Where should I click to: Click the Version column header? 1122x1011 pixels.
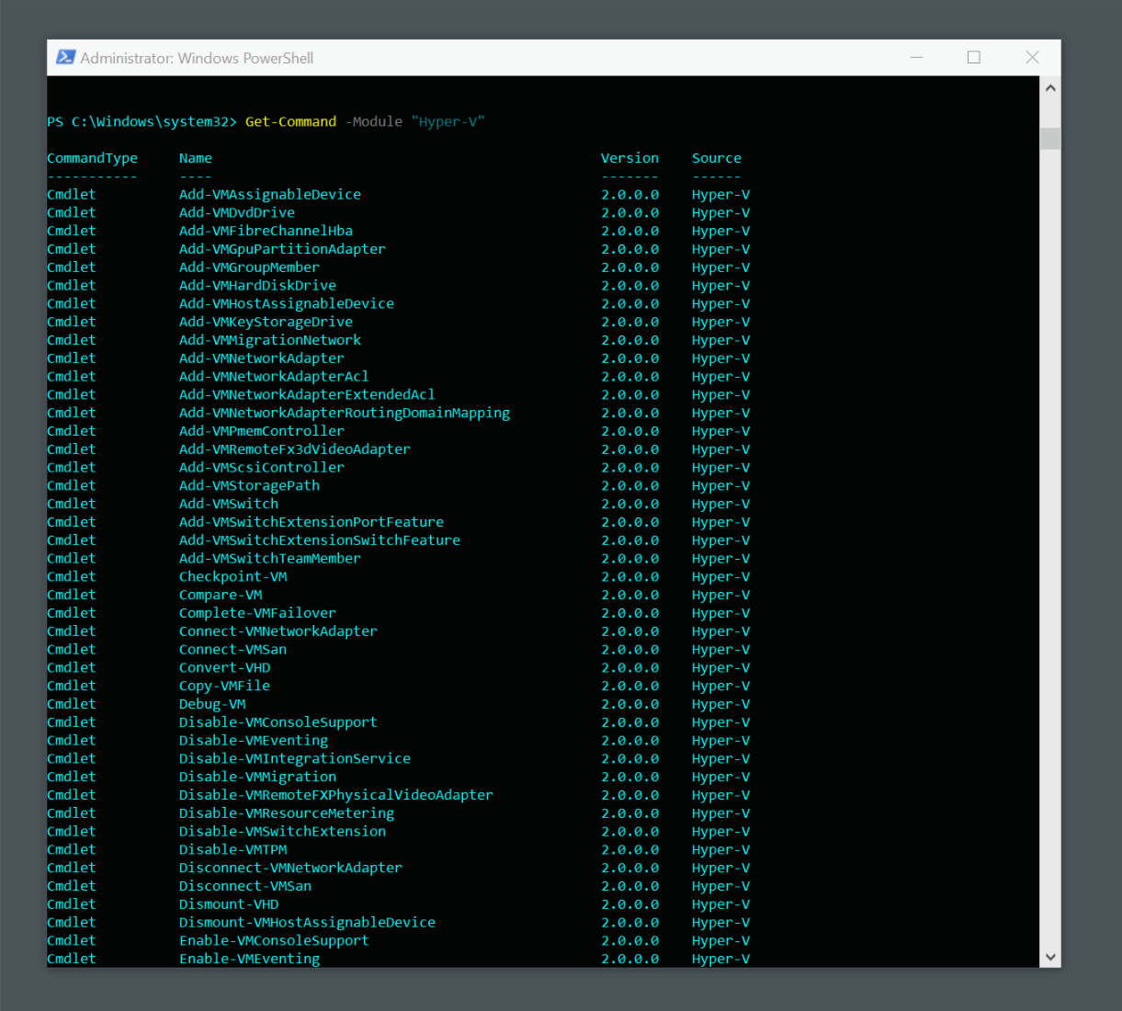[629, 157]
